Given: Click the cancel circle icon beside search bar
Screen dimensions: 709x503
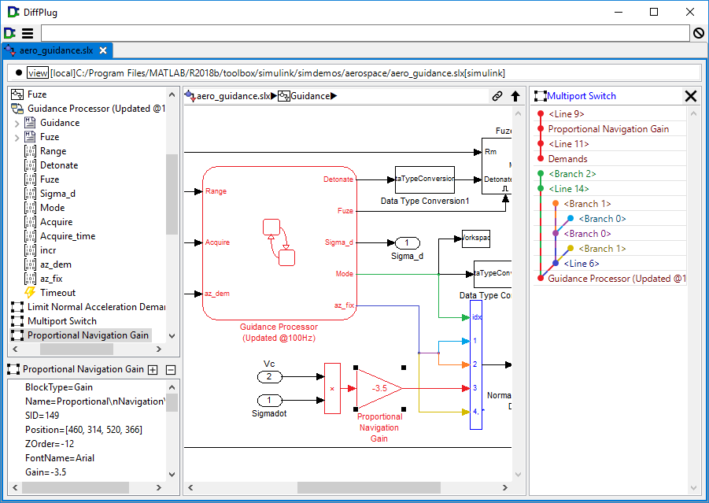Looking at the screenshot, I should pyautogui.click(x=699, y=33).
